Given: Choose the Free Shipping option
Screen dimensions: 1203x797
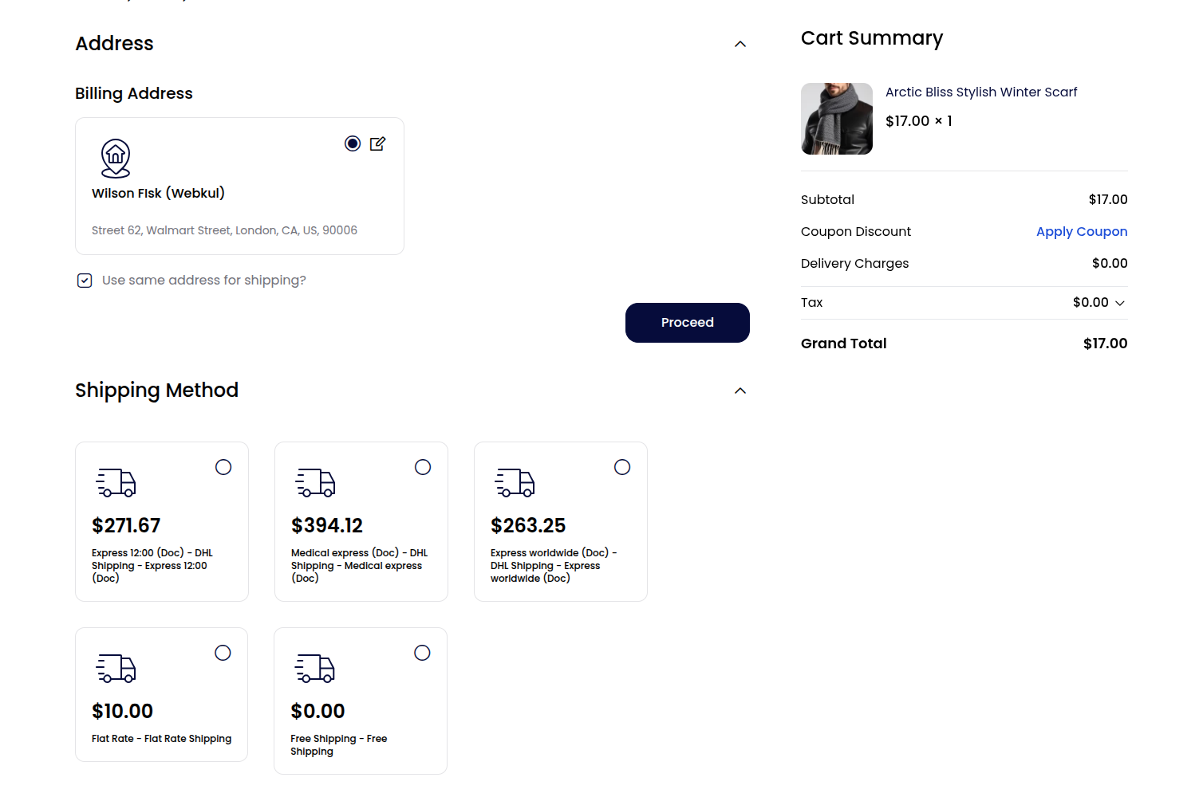Looking at the screenshot, I should (x=422, y=652).
